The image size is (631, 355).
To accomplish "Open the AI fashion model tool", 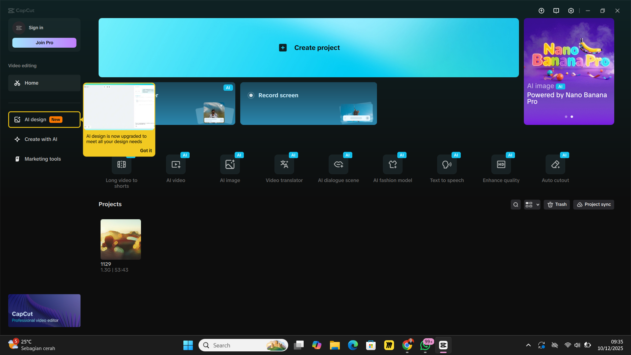I will tap(393, 165).
